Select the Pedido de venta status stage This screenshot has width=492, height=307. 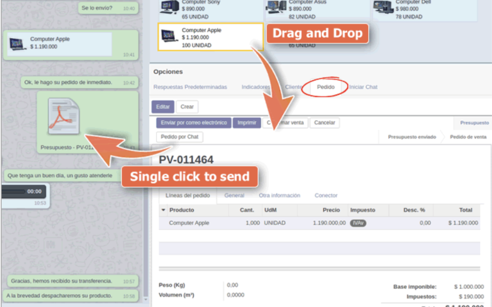468,137
